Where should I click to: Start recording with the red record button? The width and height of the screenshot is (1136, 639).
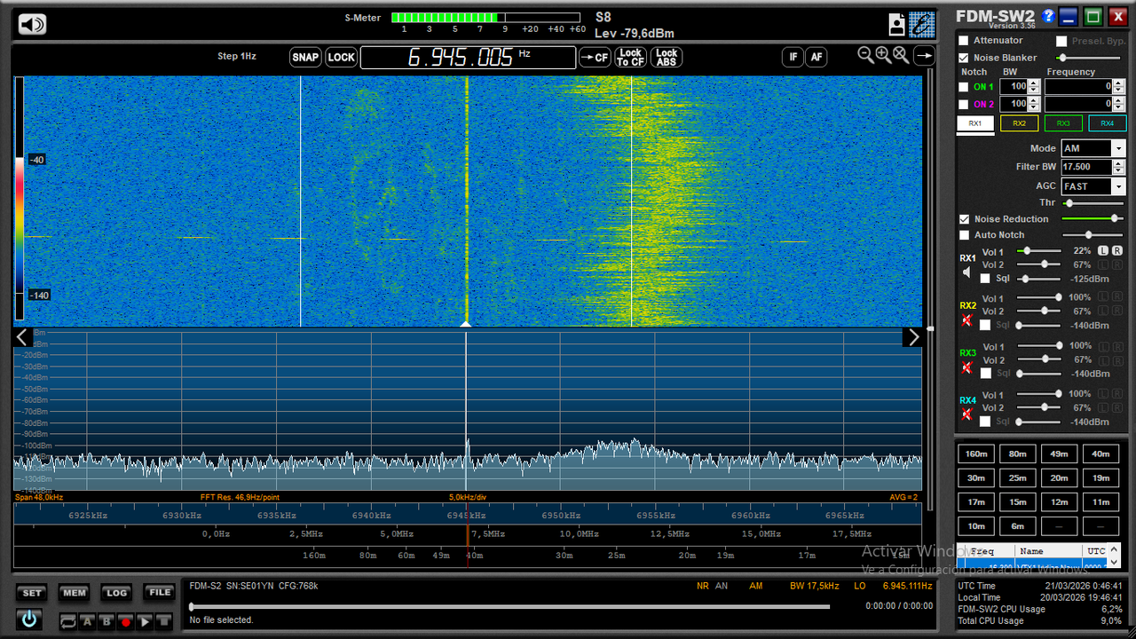coord(125,622)
